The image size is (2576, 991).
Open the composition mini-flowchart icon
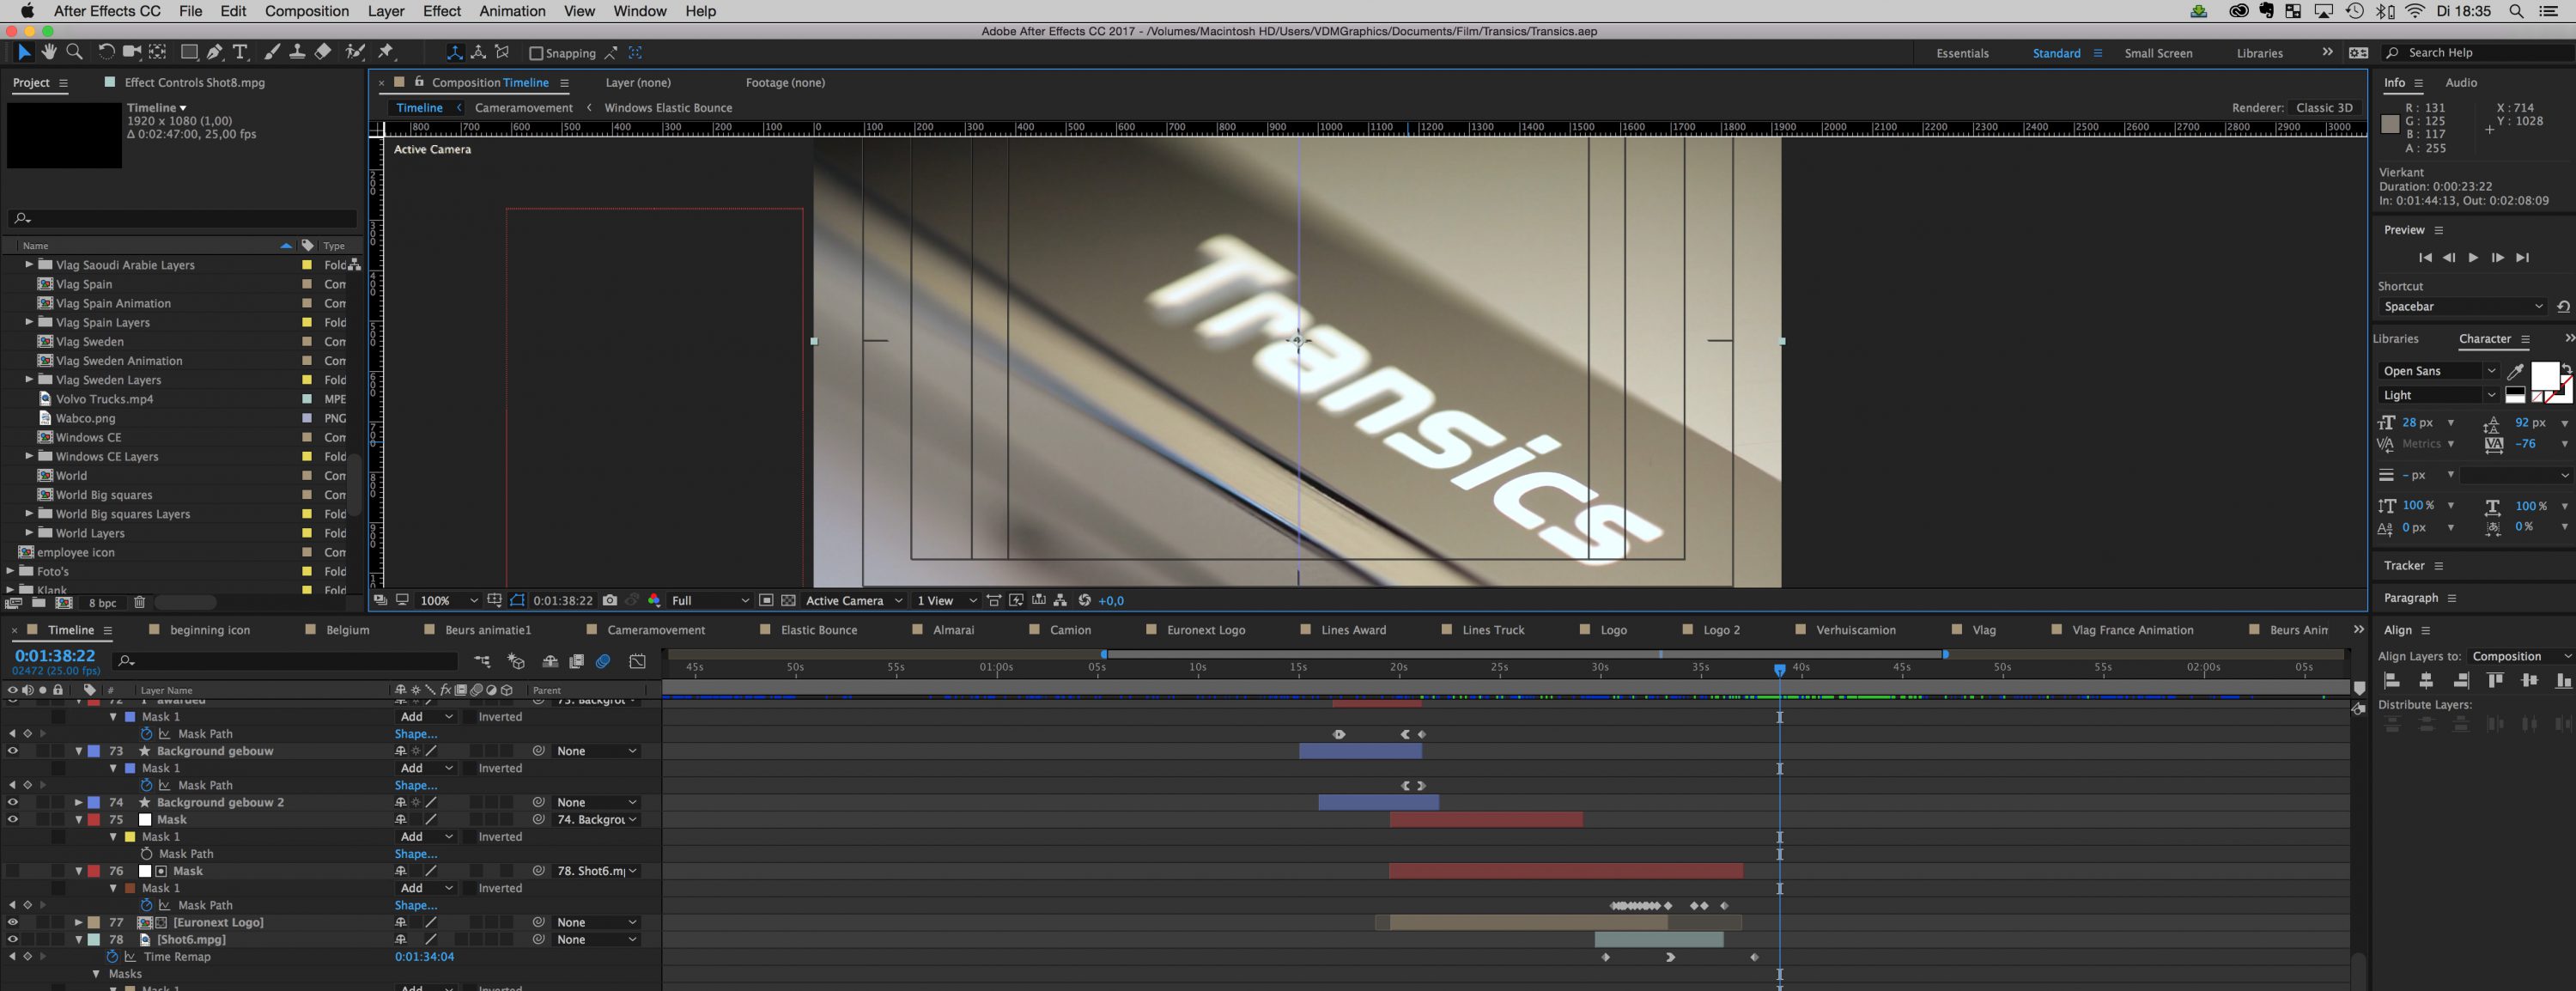click(x=482, y=661)
